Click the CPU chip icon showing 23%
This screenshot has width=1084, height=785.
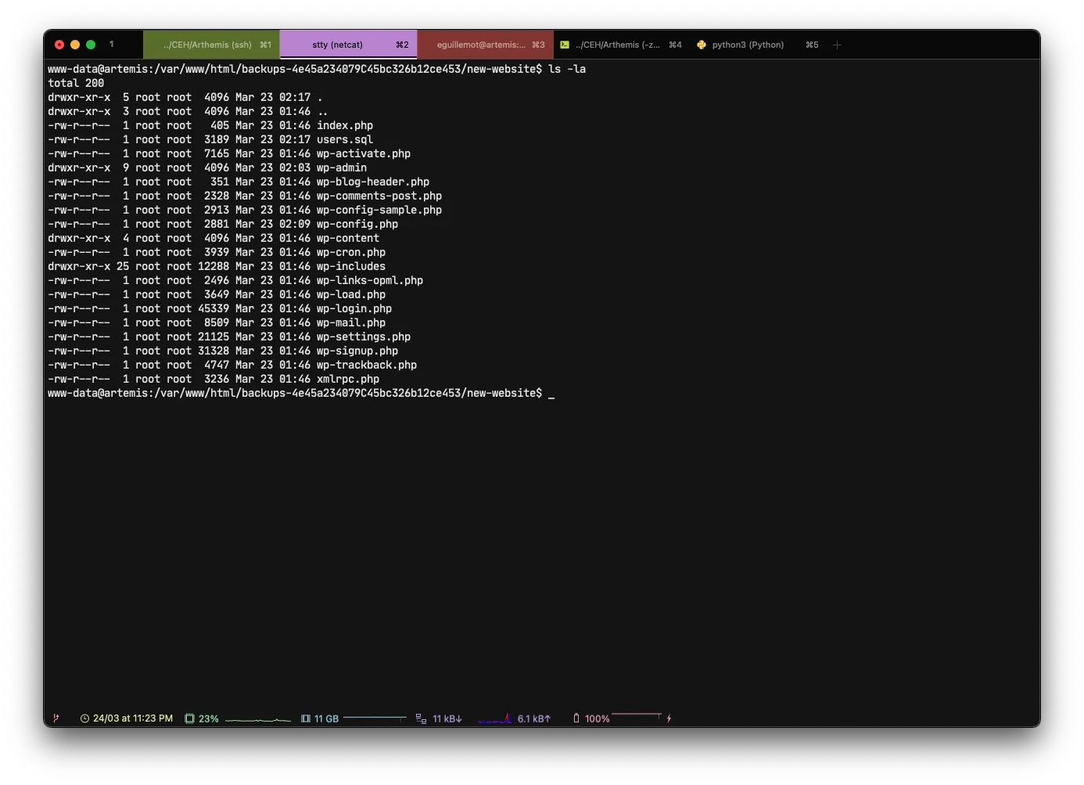[189, 718]
